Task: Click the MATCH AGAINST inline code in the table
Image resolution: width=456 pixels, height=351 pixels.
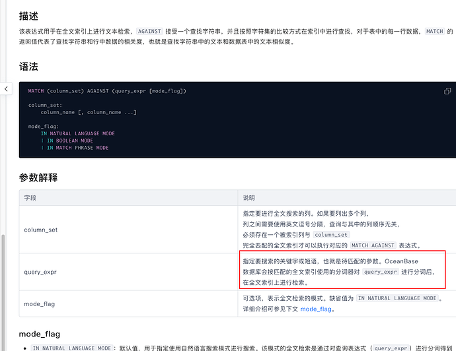Action: coord(371,245)
